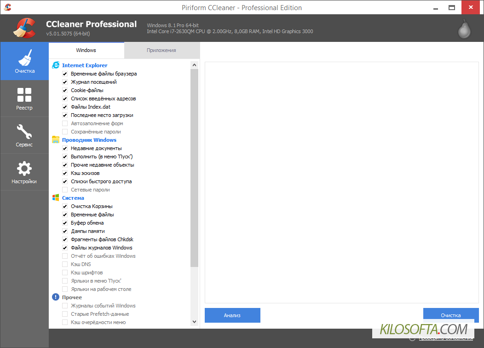This screenshot has height=348, width=484.
Task: Click the Piriform pear icon
Action: coord(464,29)
